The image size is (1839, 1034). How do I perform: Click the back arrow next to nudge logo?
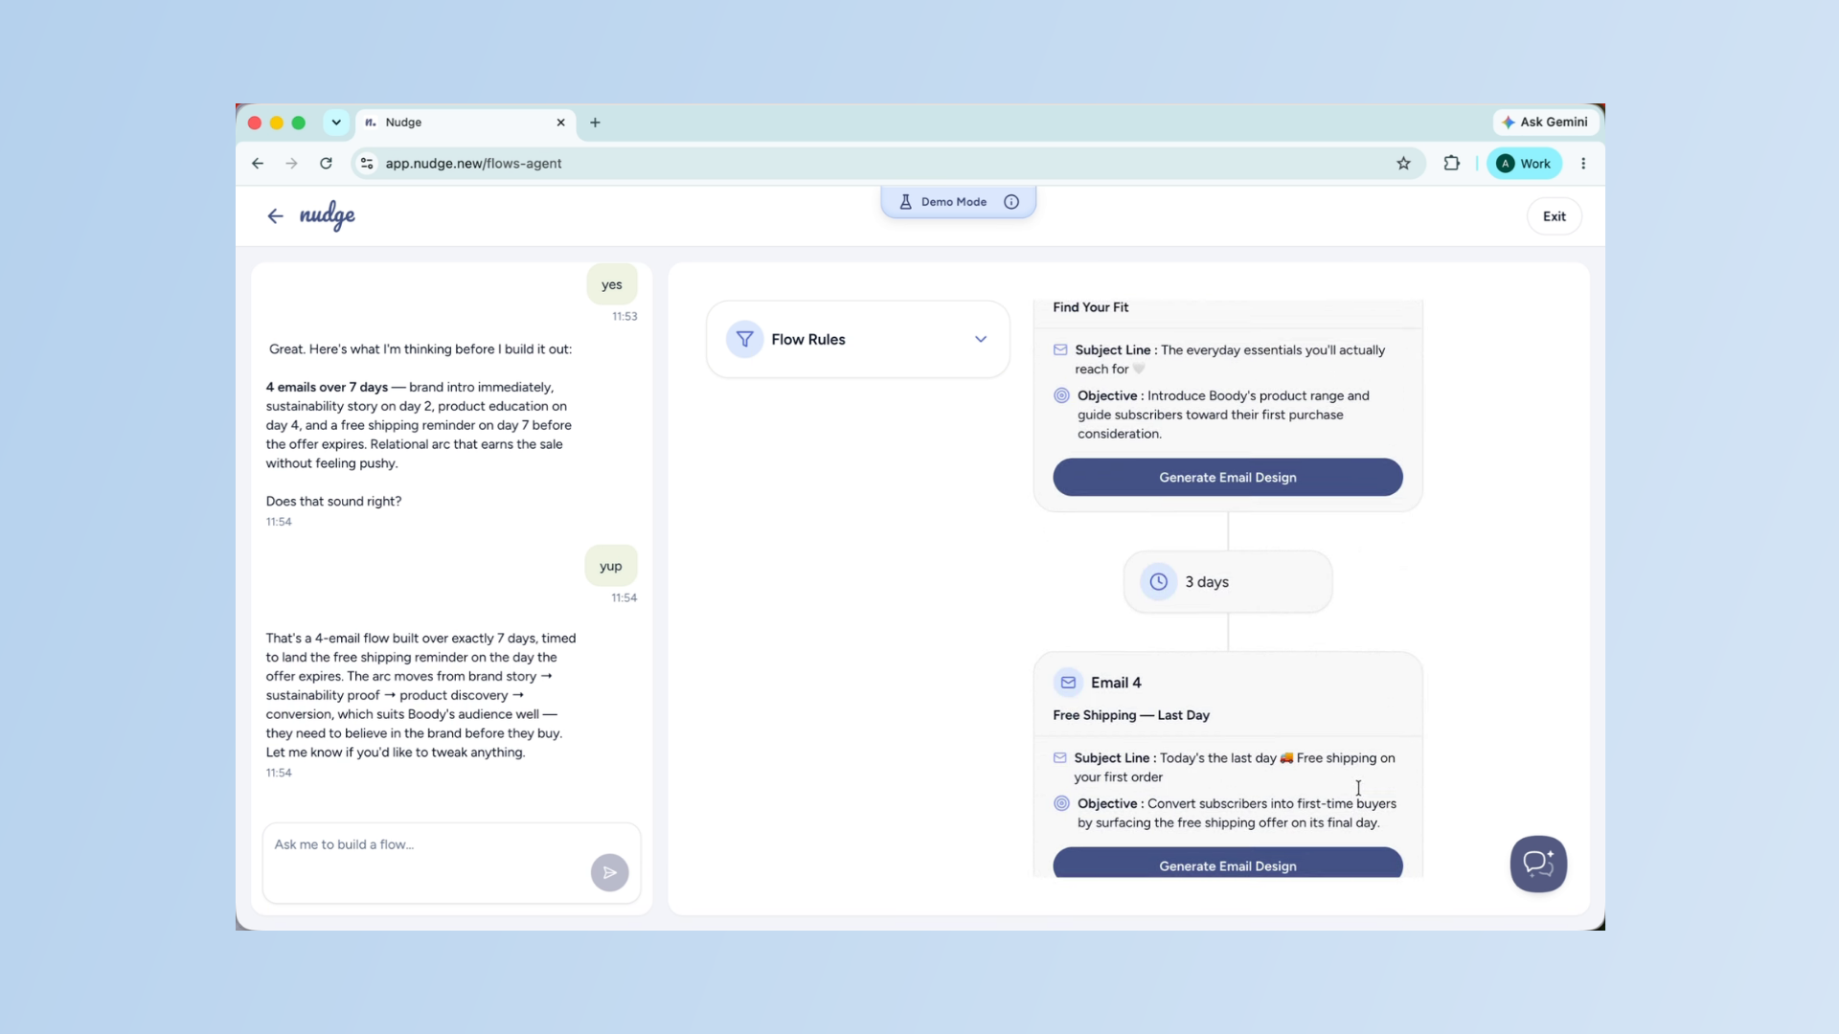[x=275, y=216]
